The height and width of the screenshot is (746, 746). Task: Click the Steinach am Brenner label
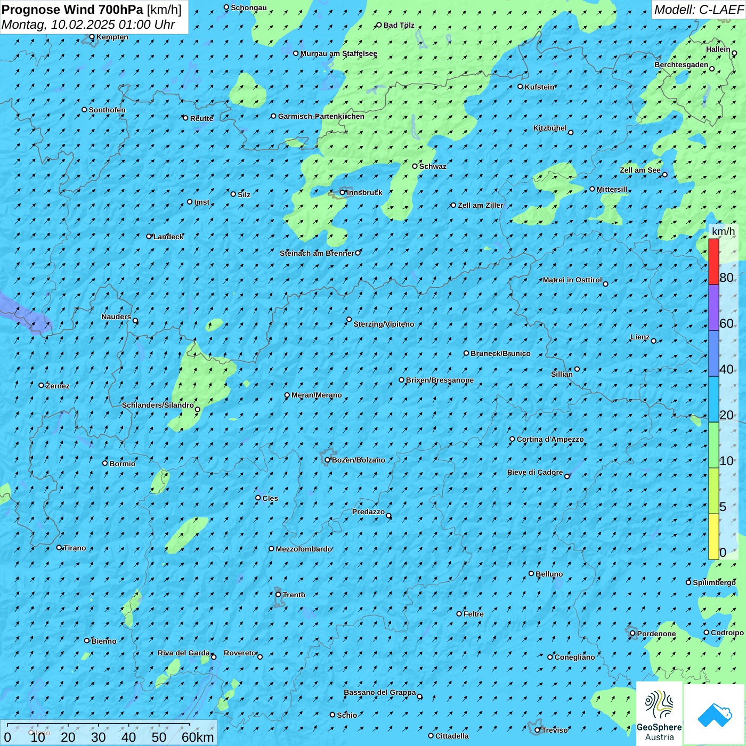click(x=317, y=253)
